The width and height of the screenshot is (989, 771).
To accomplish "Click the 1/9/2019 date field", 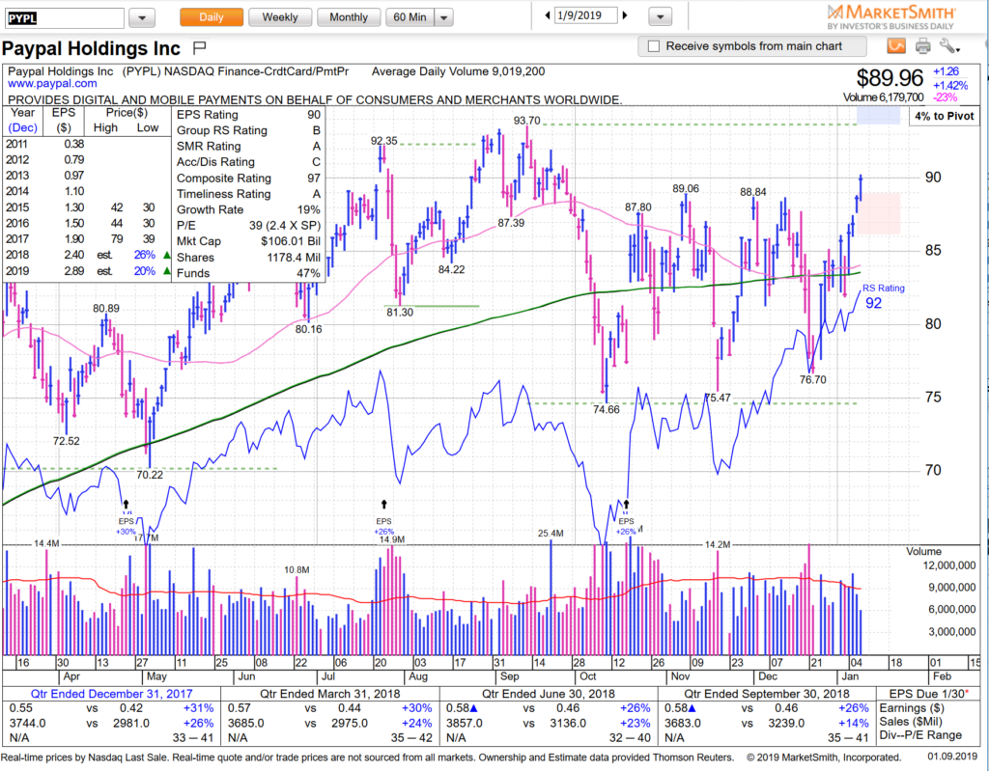I will (x=585, y=15).
